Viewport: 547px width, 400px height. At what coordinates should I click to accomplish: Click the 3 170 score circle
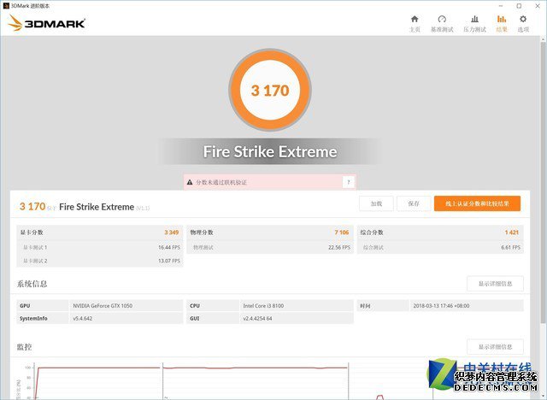(270, 91)
